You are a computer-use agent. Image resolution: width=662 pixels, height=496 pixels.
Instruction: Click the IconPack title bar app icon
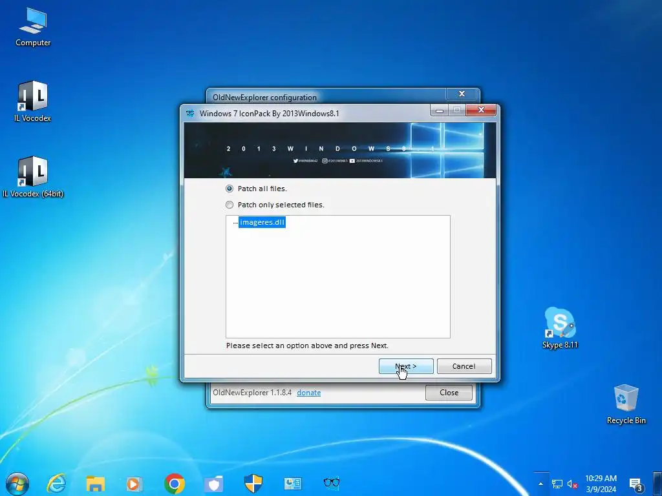pyautogui.click(x=191, y=114)
